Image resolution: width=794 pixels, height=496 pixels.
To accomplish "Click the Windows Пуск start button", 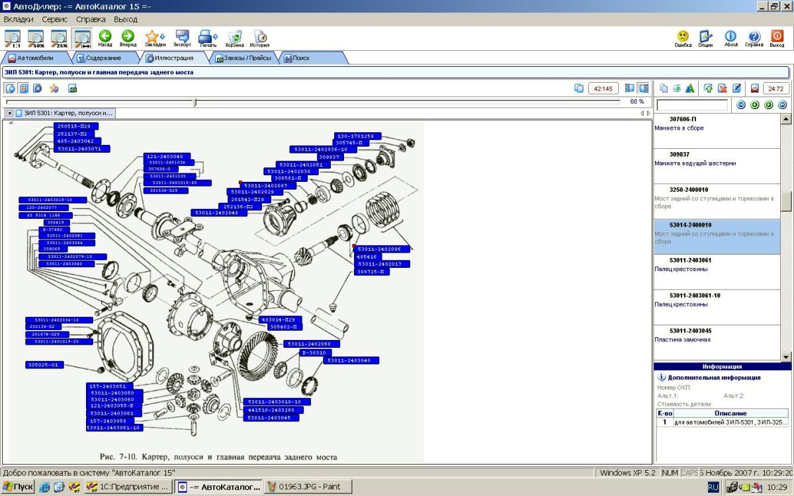I will coord(18,487).
